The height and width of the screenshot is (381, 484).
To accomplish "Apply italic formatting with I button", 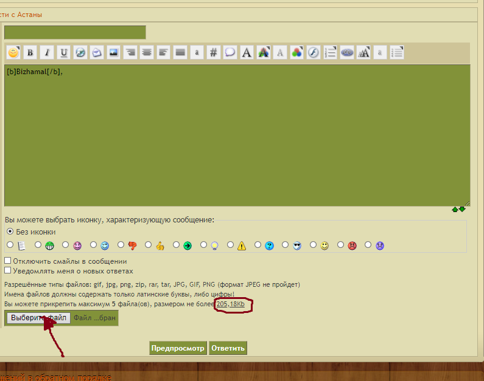I will (x=47, y=52).
